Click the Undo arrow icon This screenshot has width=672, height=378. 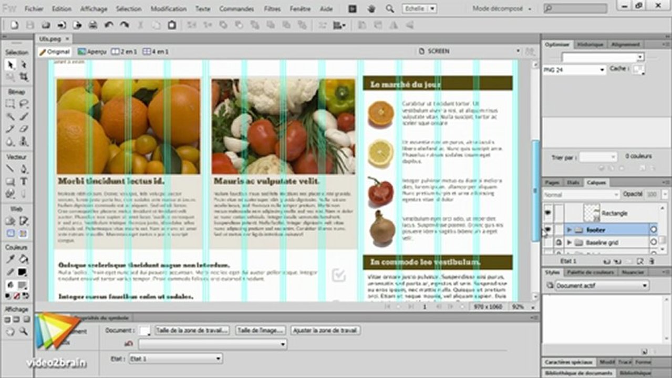click(109, 25)
